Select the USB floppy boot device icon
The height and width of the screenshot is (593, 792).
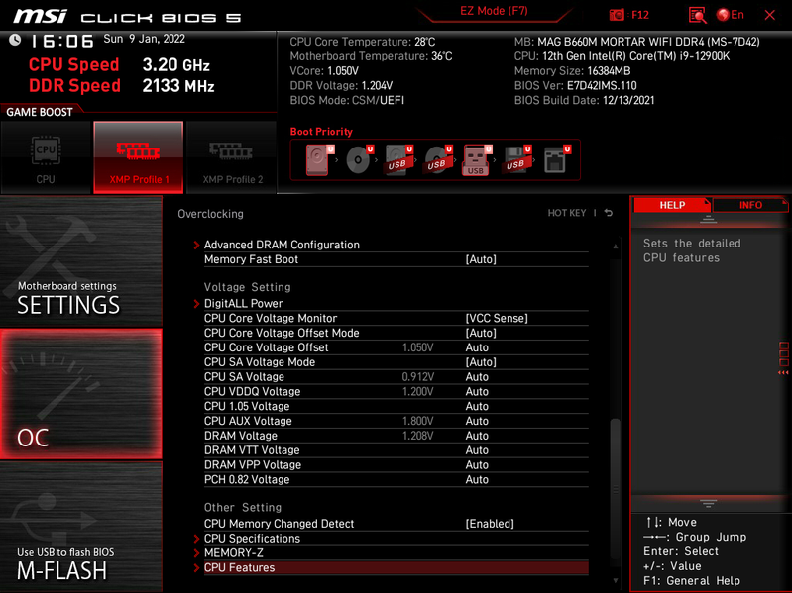[516, 159]
